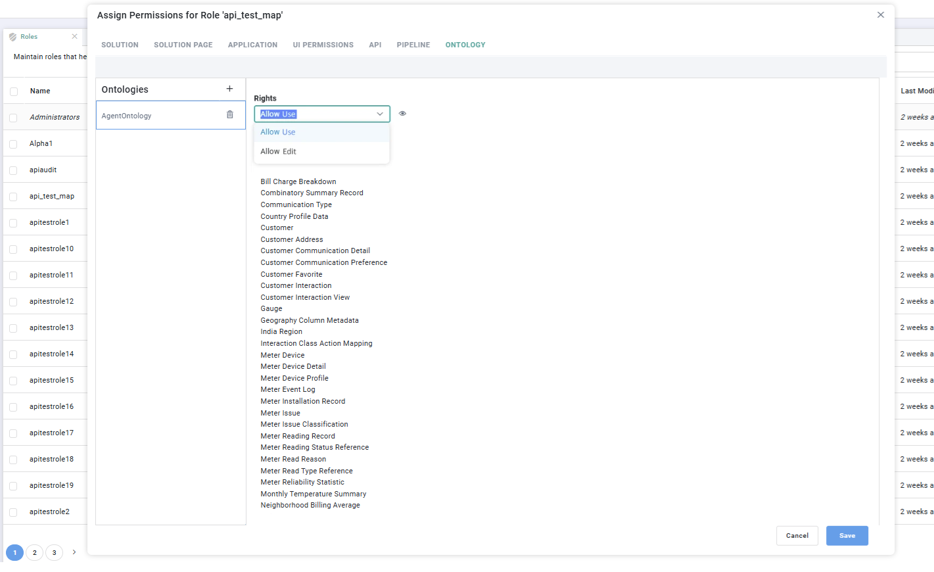
Task: Click 'India Region' entry
Action: click(x=281, y=331)
